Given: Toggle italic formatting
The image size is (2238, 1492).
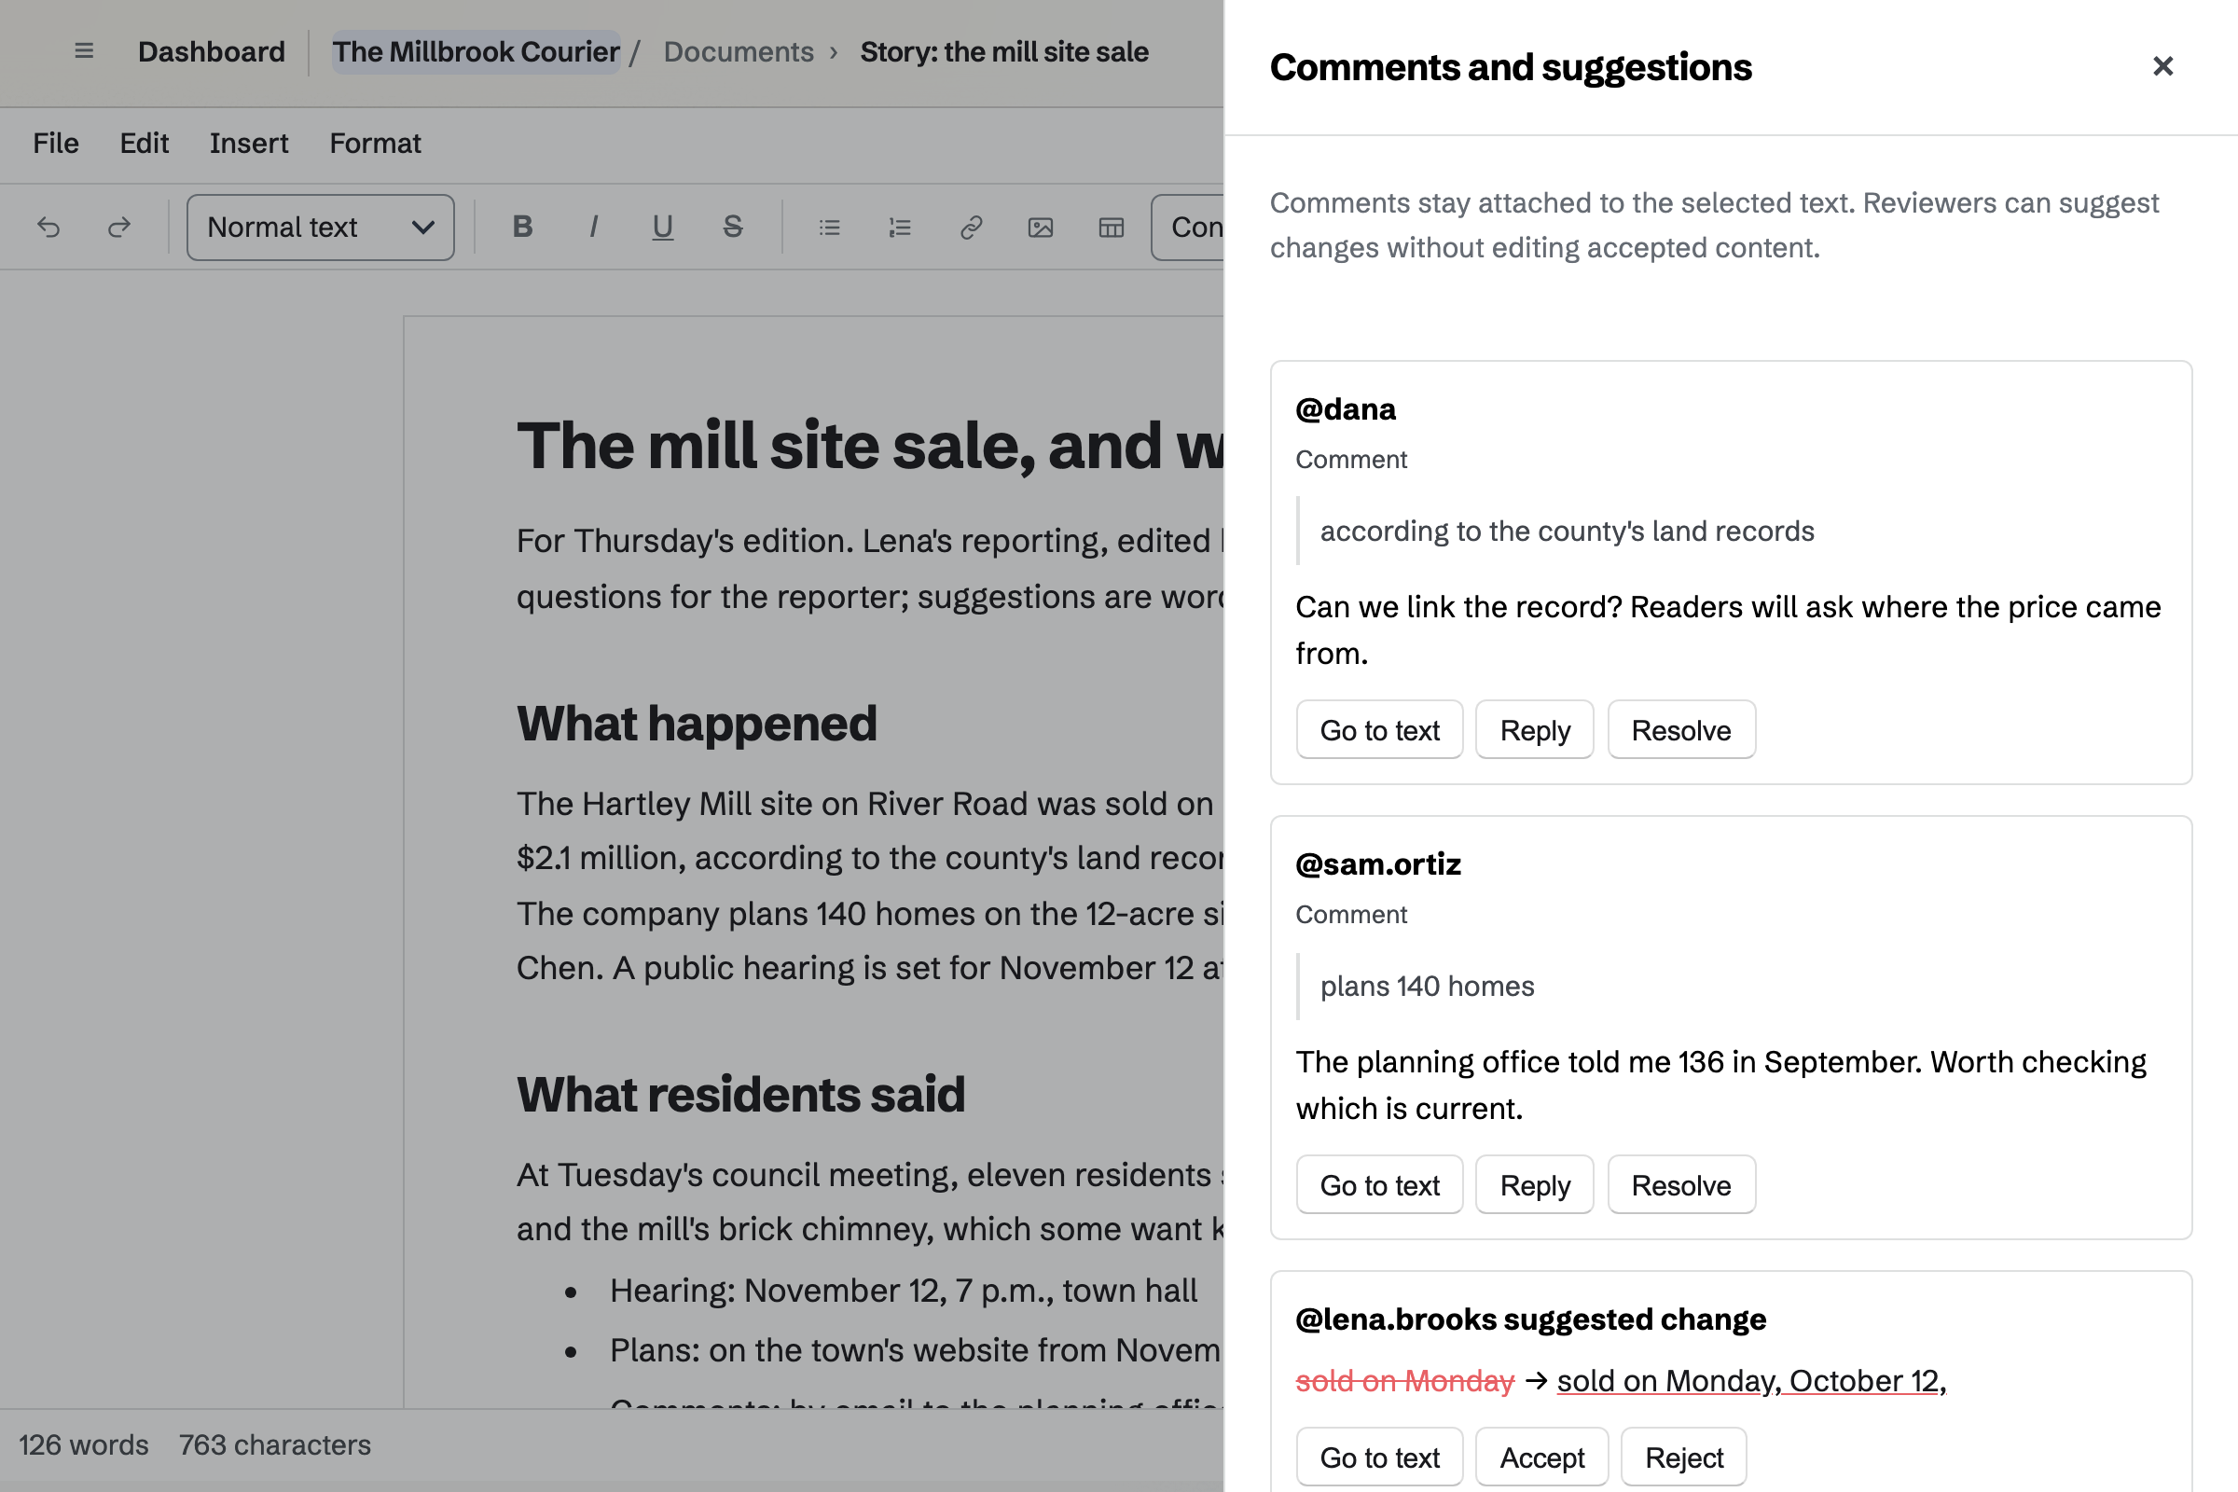Looking at the screenshot, I should 593,228.
